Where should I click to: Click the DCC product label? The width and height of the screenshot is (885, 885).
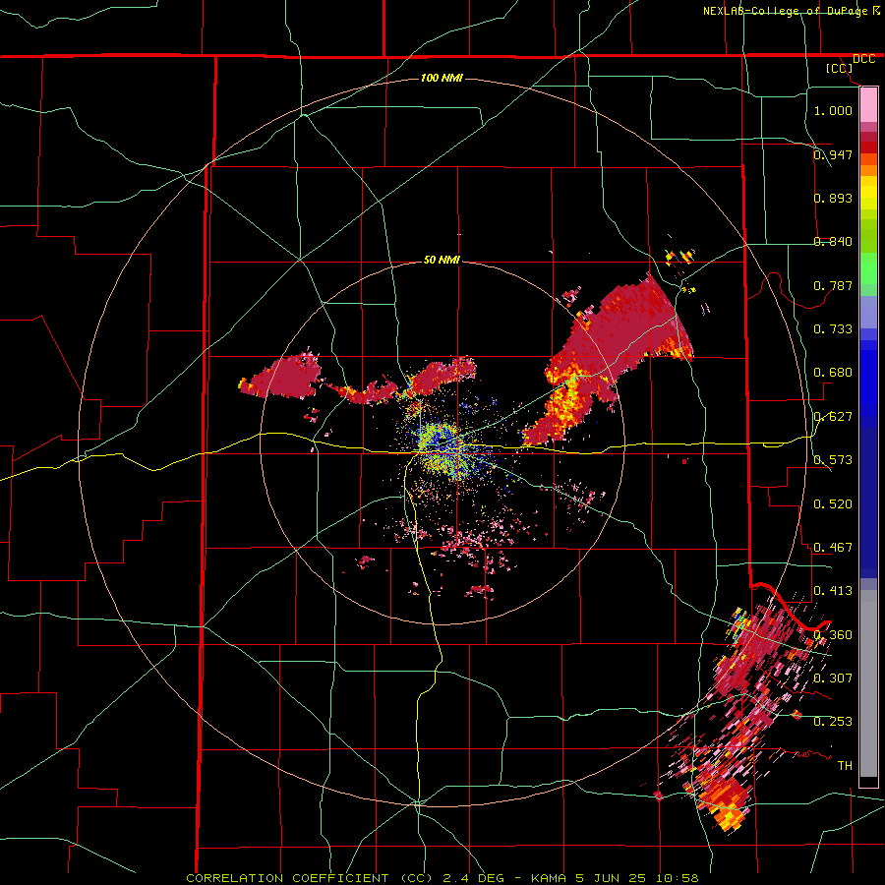click(863, 59)
